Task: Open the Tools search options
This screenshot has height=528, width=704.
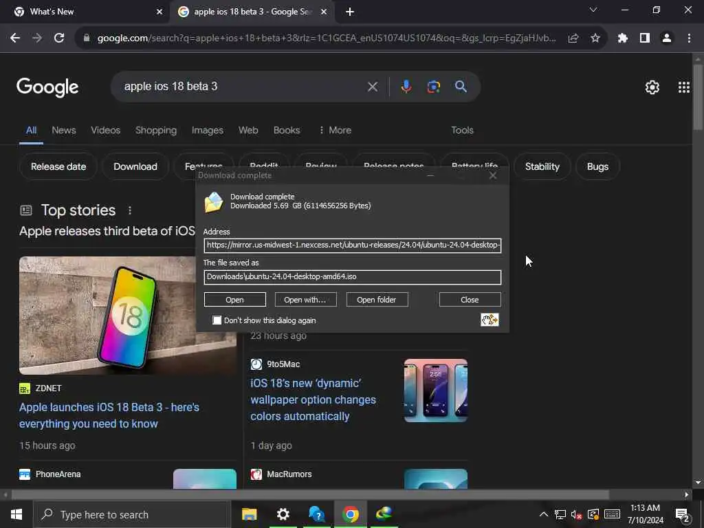Action: click(x=462, y=130)
